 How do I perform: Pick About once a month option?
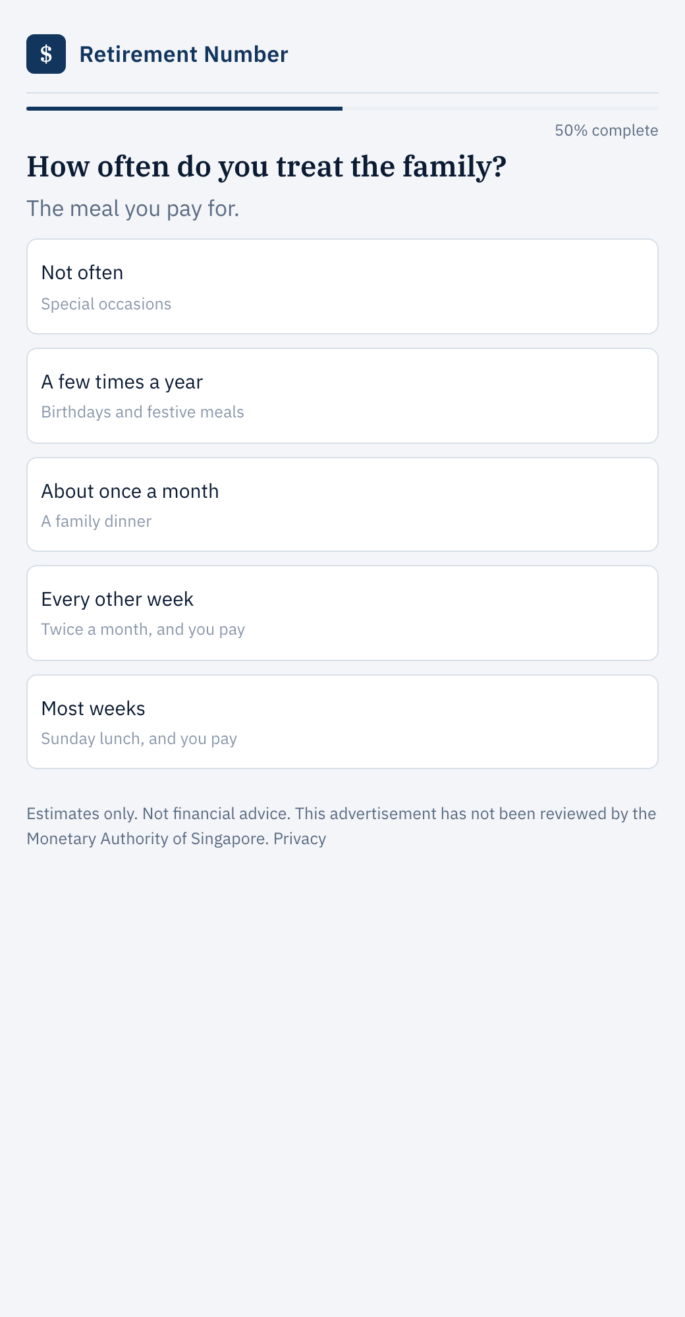[342, 504]
